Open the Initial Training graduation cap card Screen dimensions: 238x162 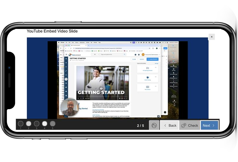click(147, 78)
